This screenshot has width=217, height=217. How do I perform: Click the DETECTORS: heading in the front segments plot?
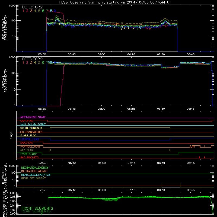33,7
